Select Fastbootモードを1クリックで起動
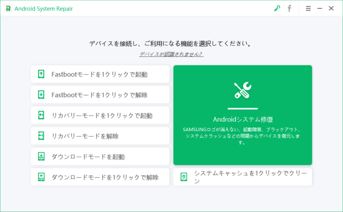The image size is (343, 212). click(x=100, y=74)
